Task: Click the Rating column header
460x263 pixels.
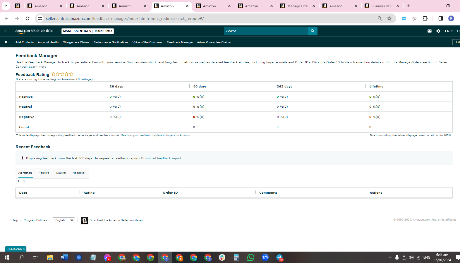Action: pyautogui.click(x=89, y=193)
